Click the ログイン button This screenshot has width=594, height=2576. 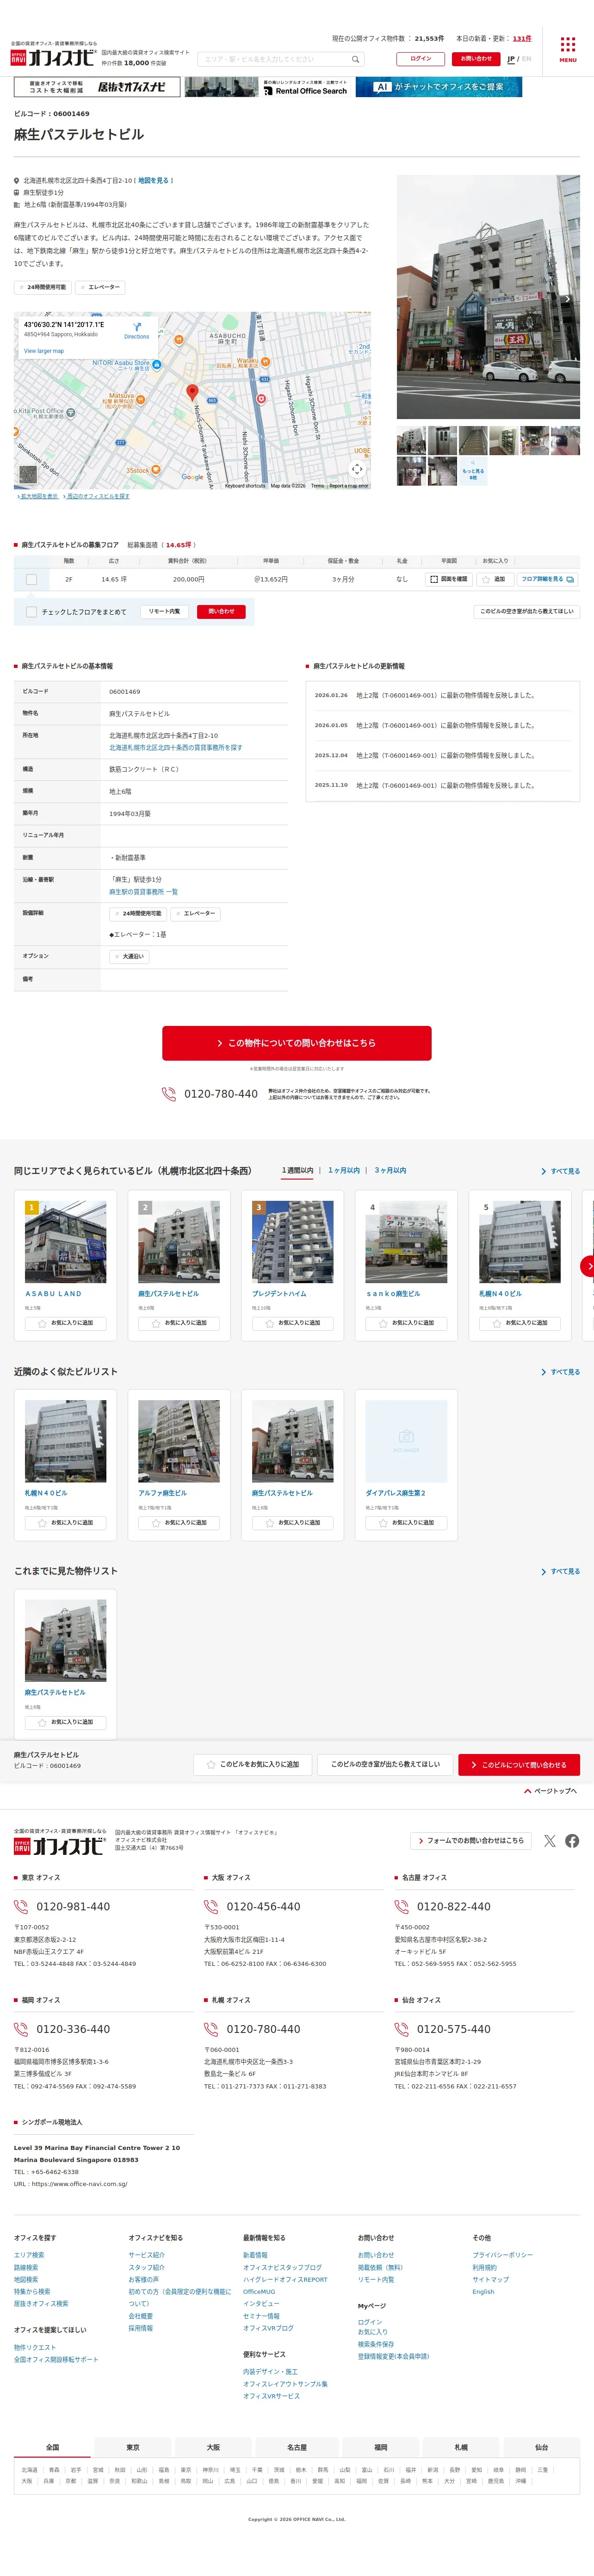420,59
